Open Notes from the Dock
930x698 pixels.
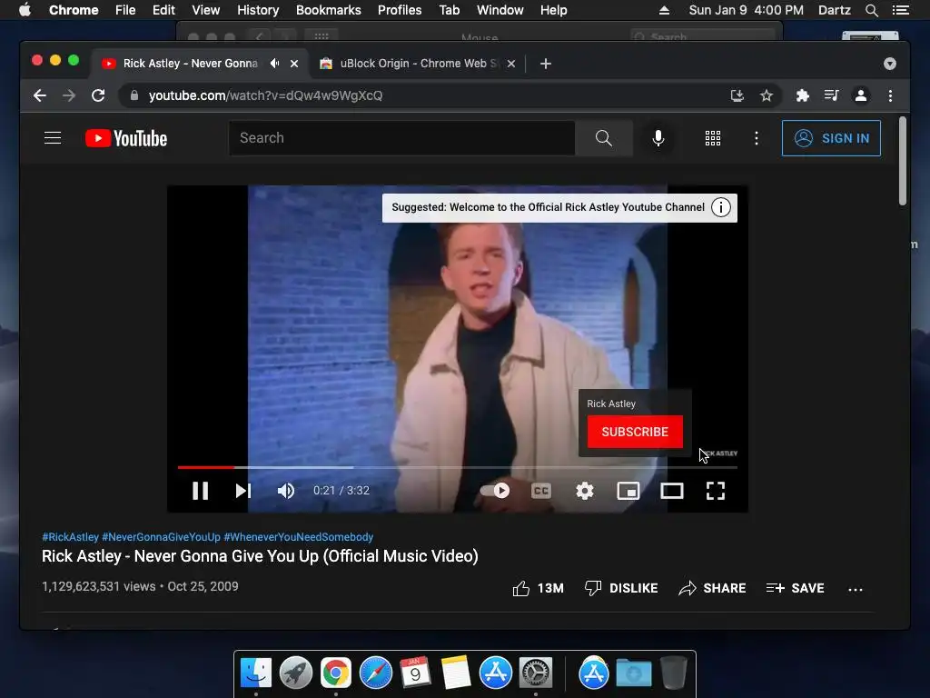point(456,673)
